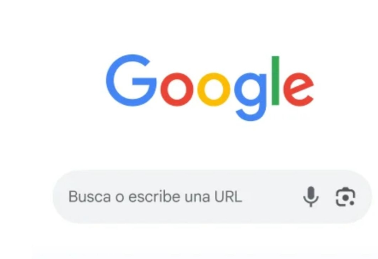
Task: Click the right rounded edge beside the Lens icon
Action: point(364,196)
